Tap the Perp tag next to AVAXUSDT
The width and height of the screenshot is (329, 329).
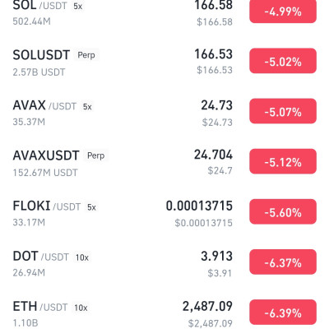coord(96,155)
